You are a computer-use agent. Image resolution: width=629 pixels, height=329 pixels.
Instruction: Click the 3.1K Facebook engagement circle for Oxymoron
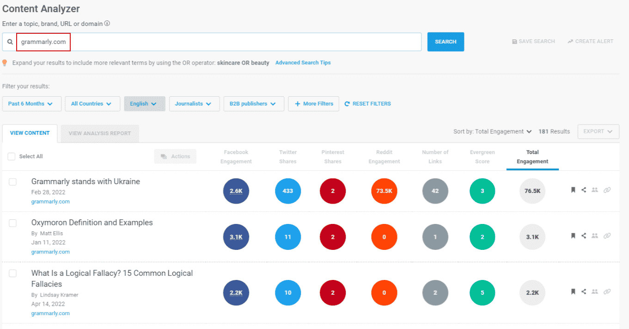click(x=236, y=237)
